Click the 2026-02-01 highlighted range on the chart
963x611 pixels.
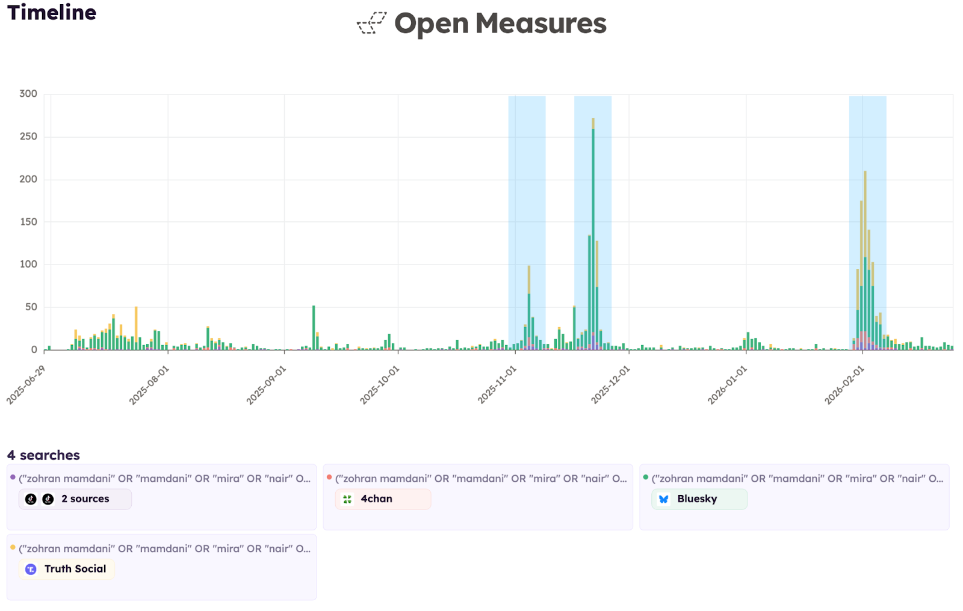click(x=867, y=223)
